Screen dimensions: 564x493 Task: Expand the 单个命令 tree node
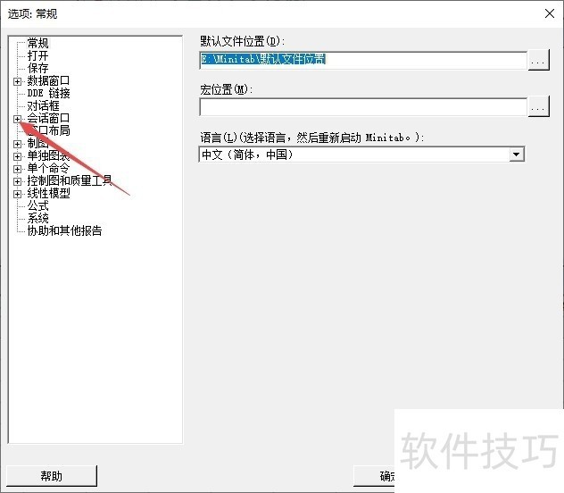pos(17,169)
